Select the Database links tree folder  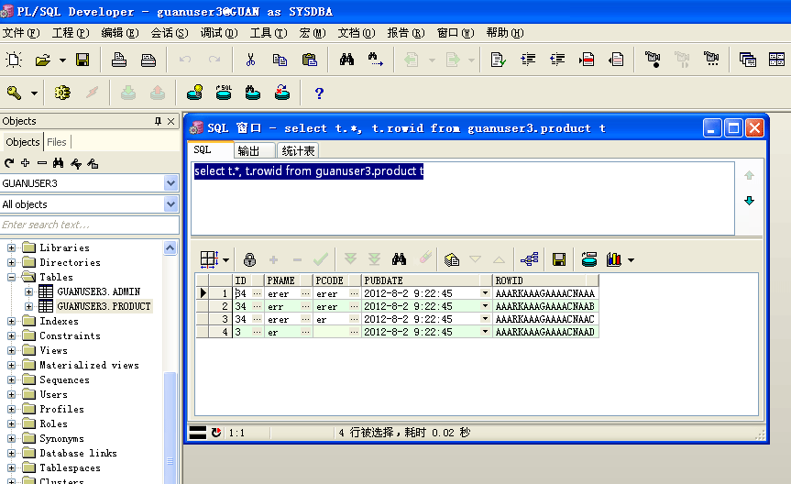[78, 453]
